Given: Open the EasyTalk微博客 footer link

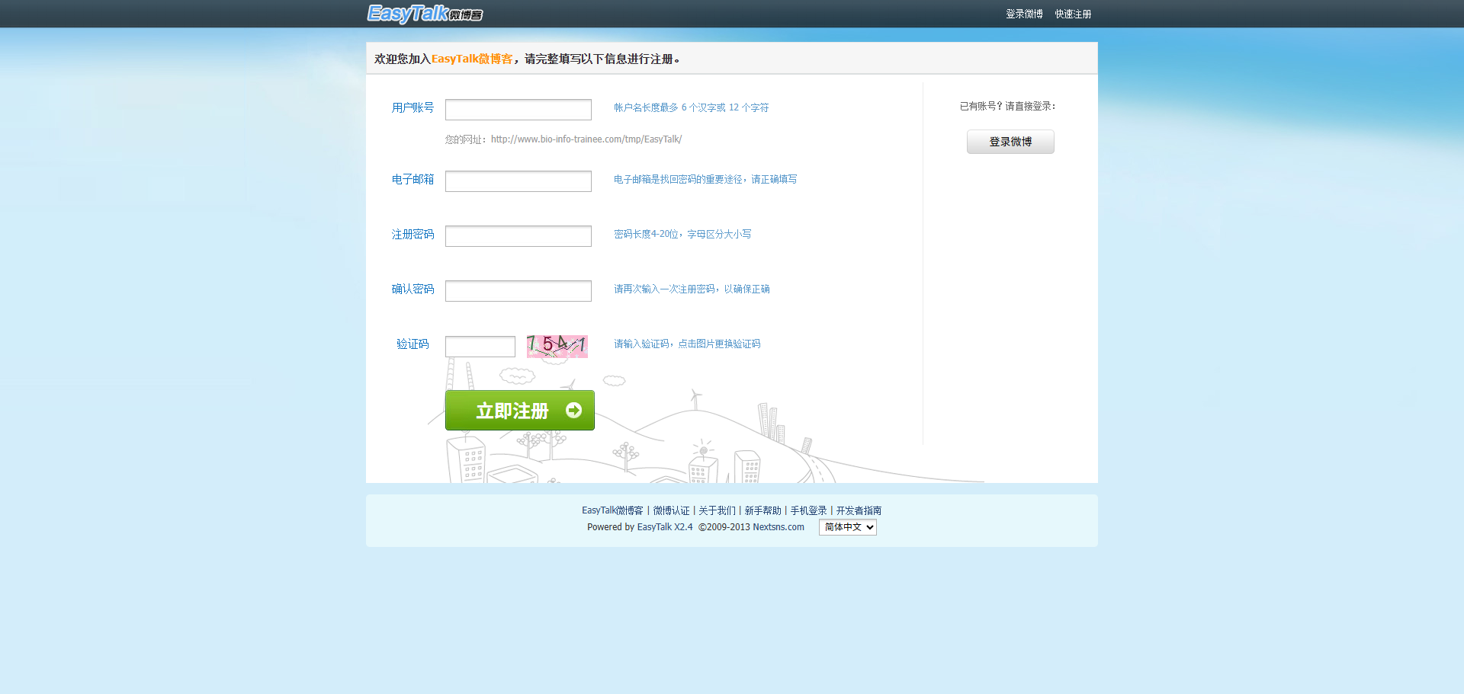Looking at the screenshot, I should pos(612,510).
